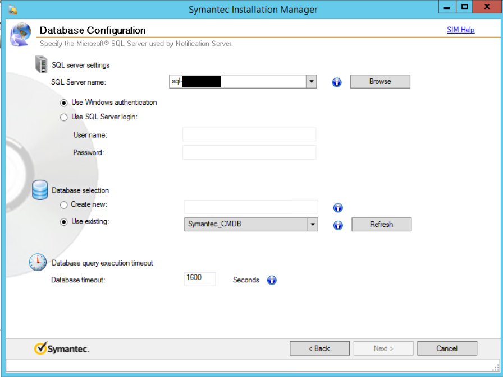Choose the Create new database option
503x377 pixels.
tap(64, 205)
